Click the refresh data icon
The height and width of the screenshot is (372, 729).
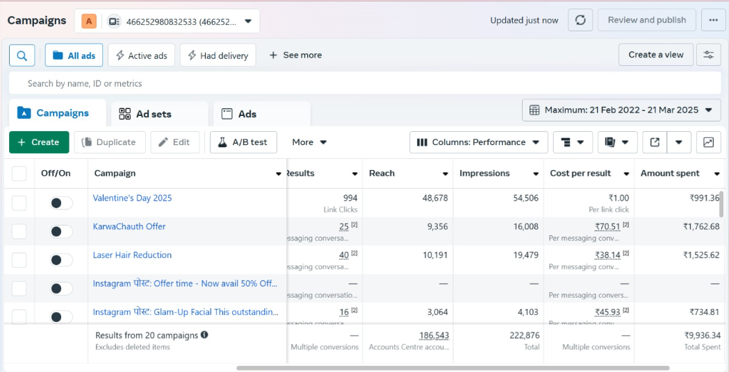580,20
